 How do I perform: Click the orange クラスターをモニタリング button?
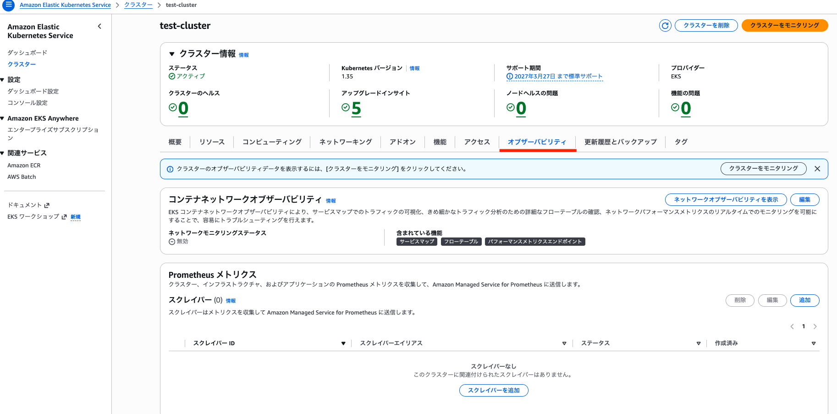pos(784,26)
